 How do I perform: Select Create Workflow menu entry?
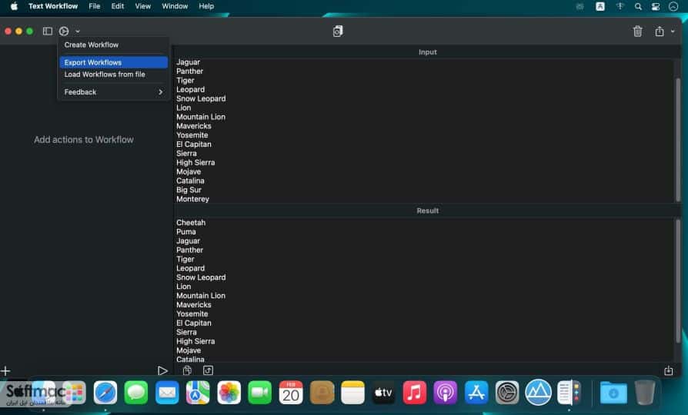point(92,45)
